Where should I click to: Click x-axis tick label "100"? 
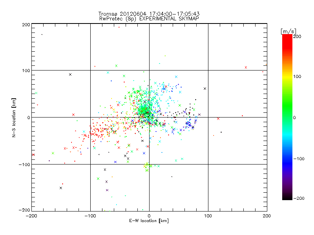click(x=208, y=216)
